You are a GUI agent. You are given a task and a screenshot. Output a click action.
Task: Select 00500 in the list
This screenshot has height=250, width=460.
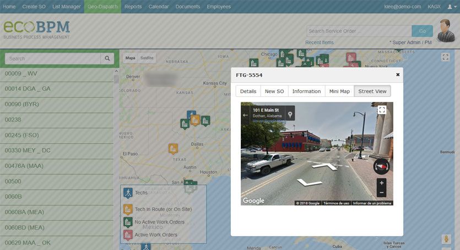(57, 181)
